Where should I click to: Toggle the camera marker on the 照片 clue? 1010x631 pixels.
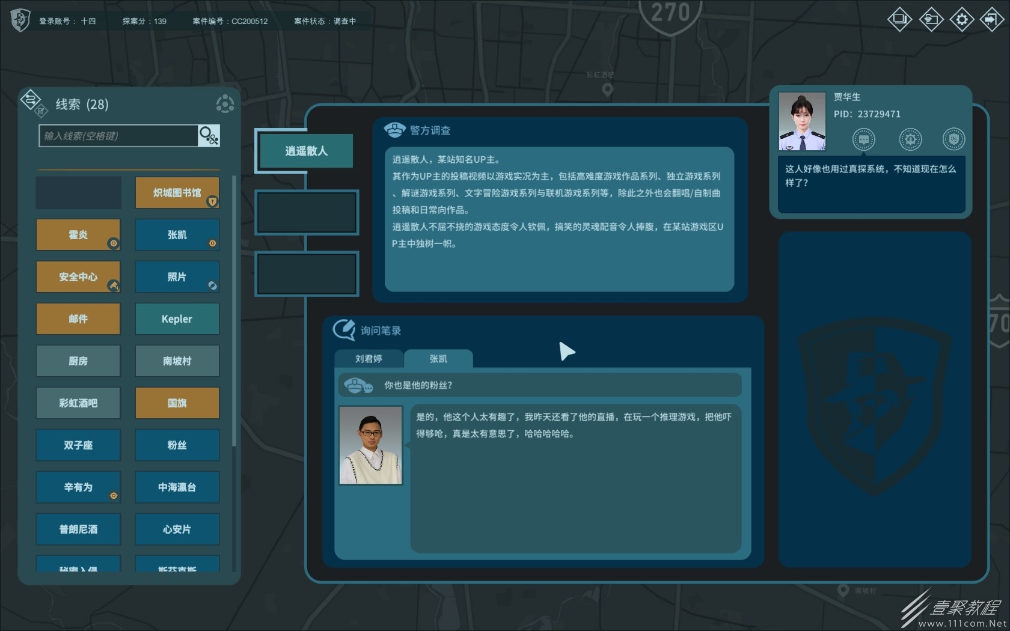[x=213, y=287]
